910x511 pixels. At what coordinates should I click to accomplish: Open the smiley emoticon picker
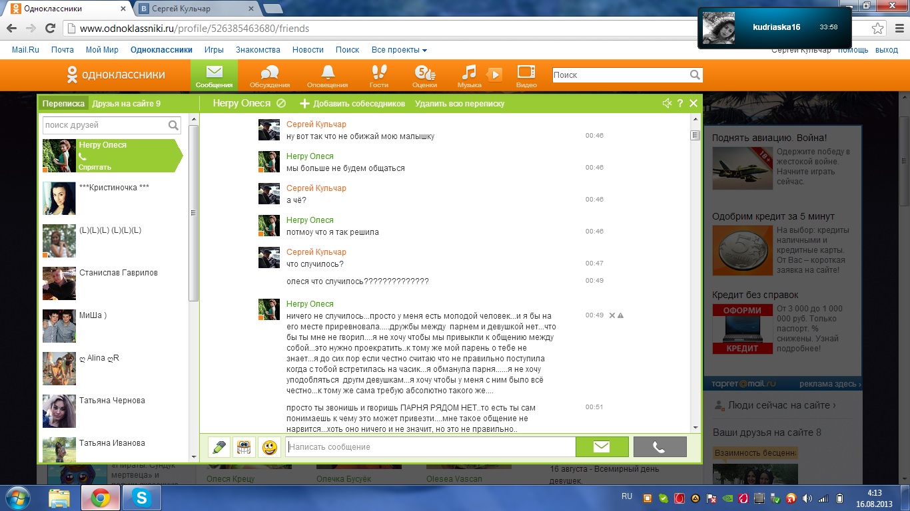[270, 447]
